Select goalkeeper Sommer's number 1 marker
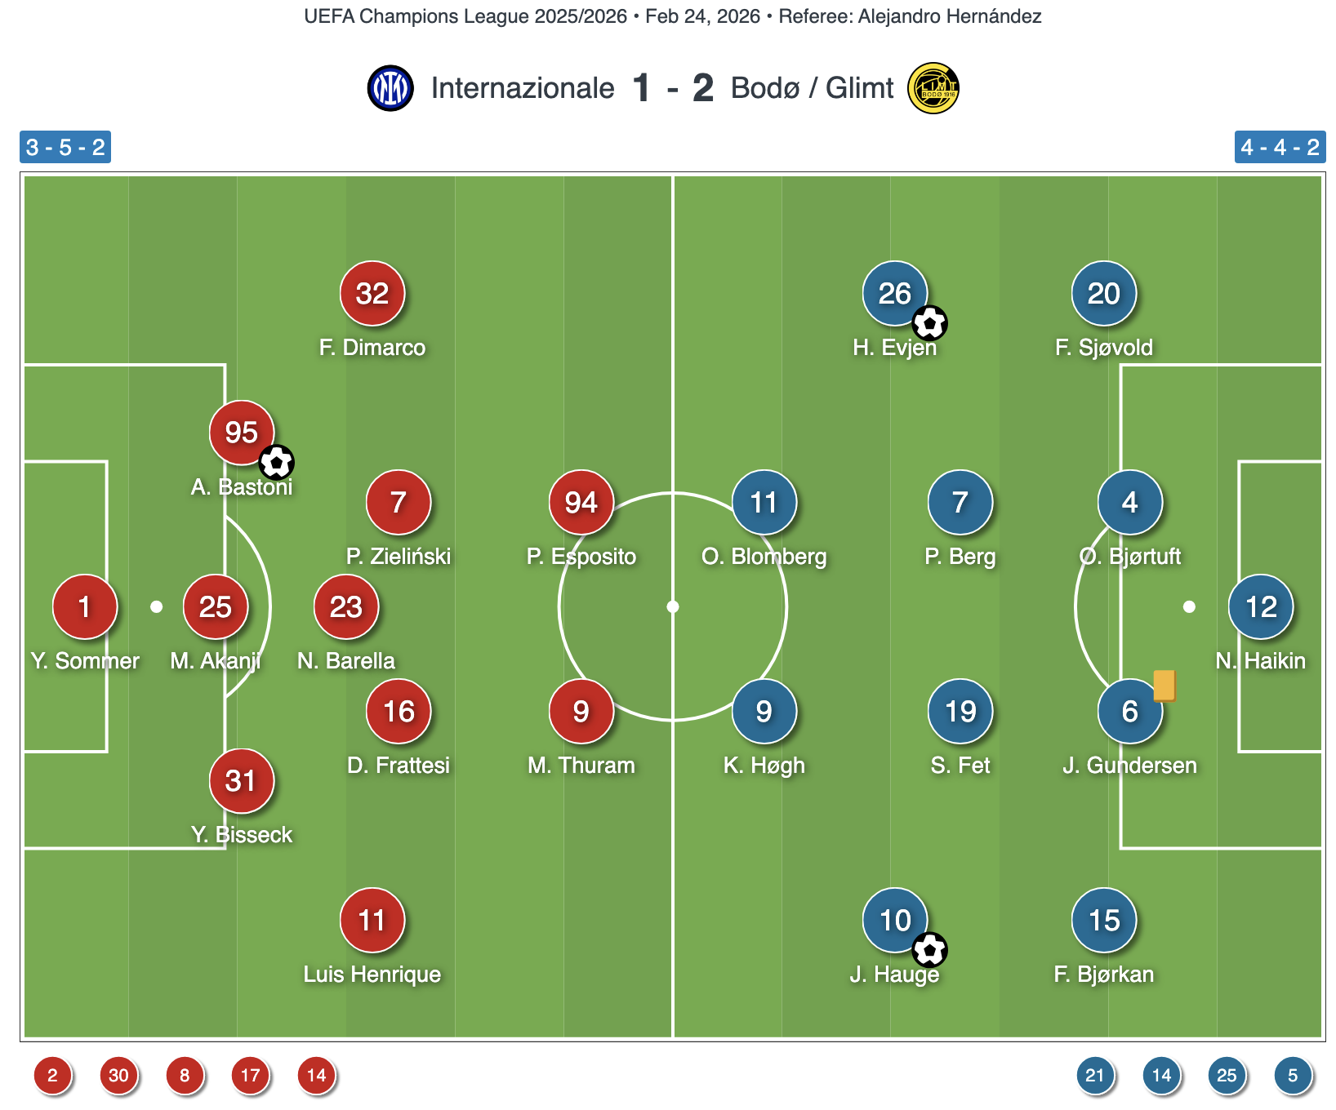Image resolution: width=1336 pixels, height=1110 pixels. [85, 606]
